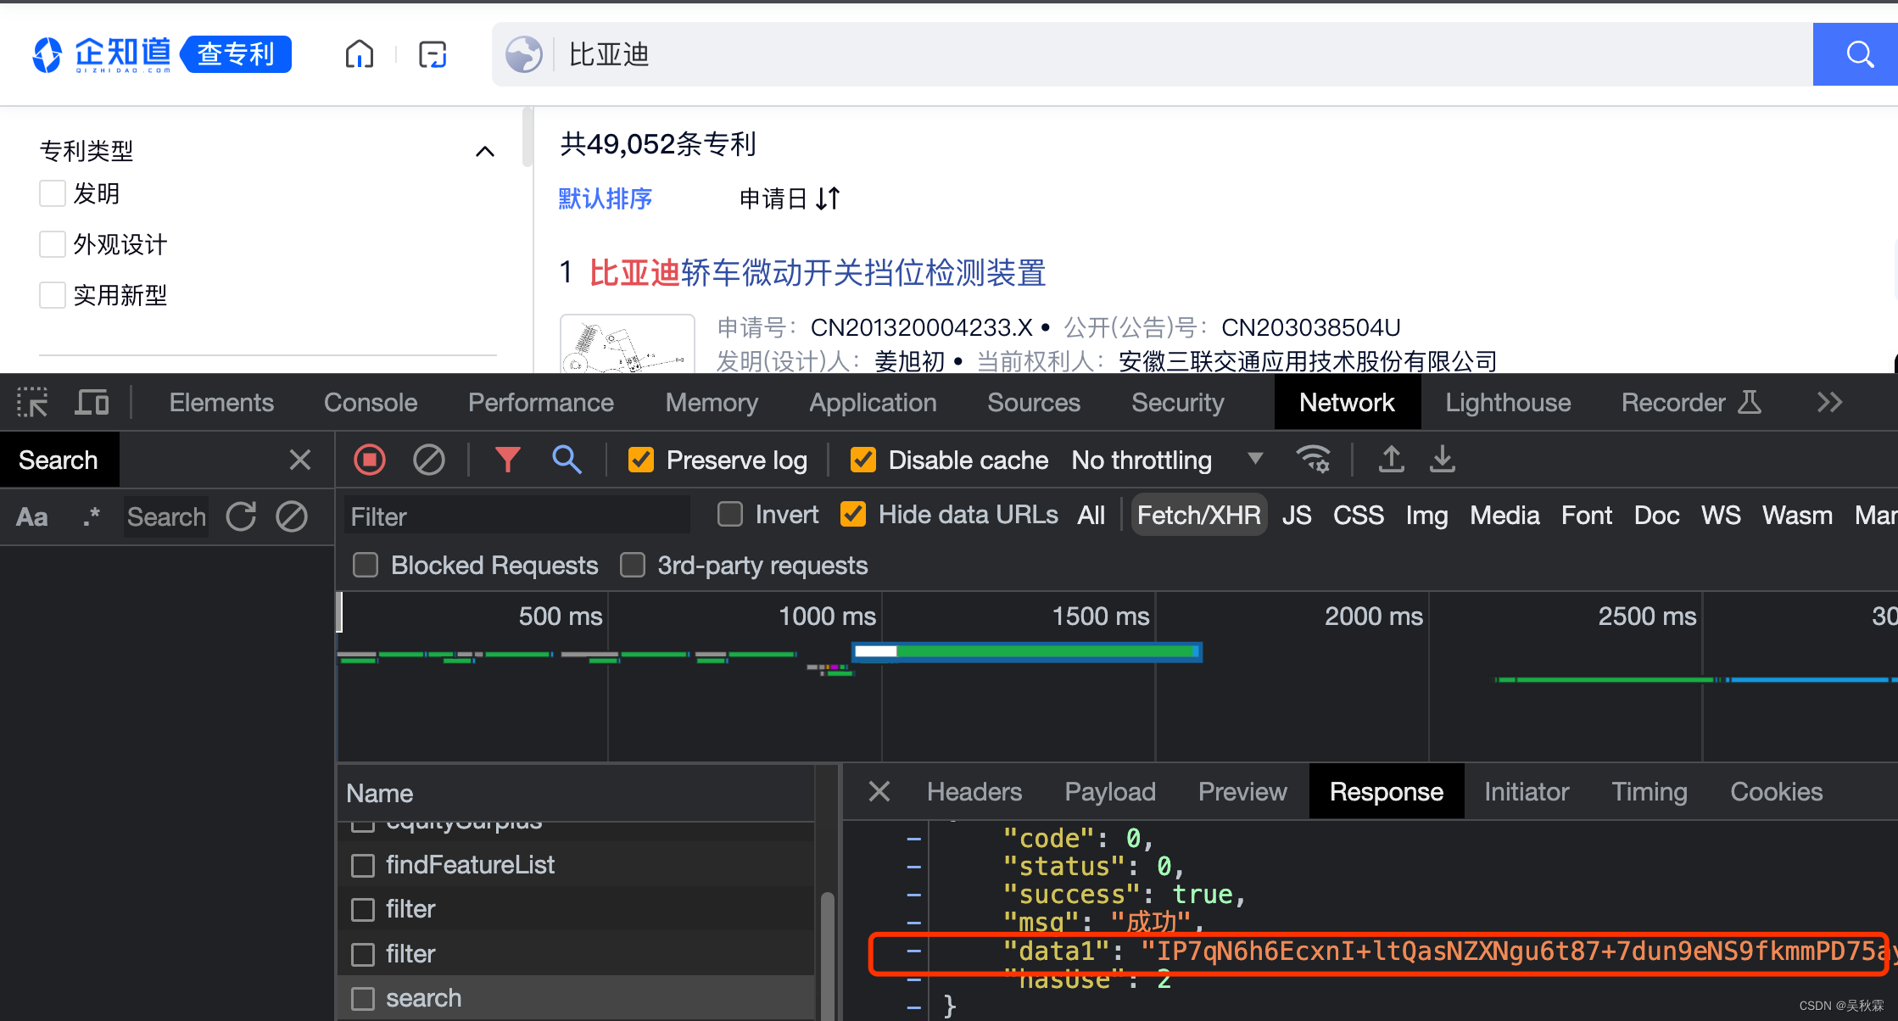
Task: Uncheck the Preserve log checkbox
Action: tap(641, 460)
